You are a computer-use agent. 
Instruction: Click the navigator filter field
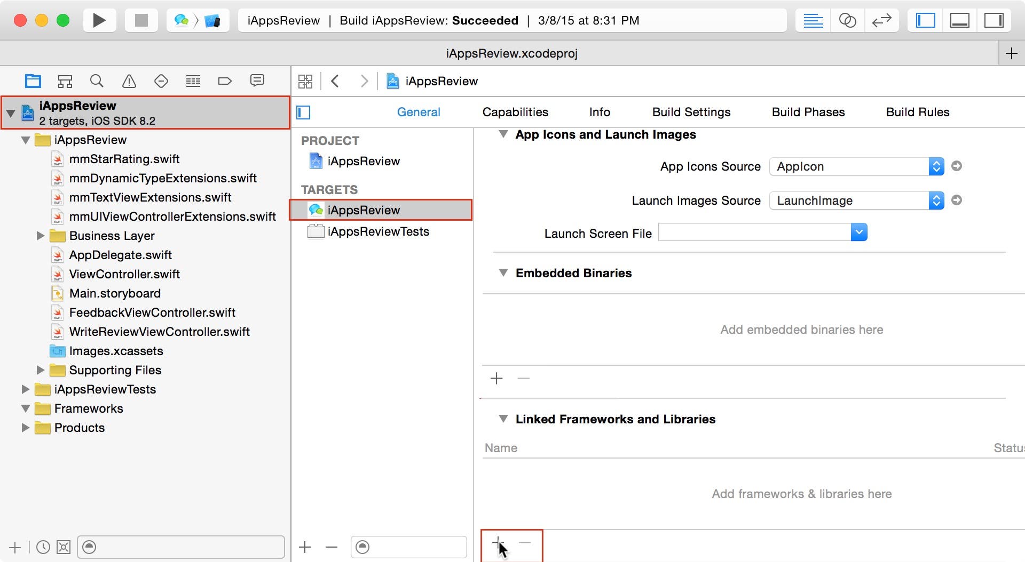coord(181,547)
